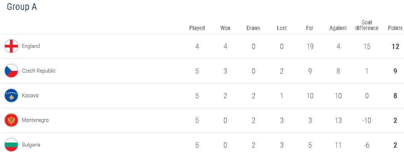The width and height of the screenshot is (404, 155).
Task: Sort by the Won column header
Action: (x=225, y=28)
